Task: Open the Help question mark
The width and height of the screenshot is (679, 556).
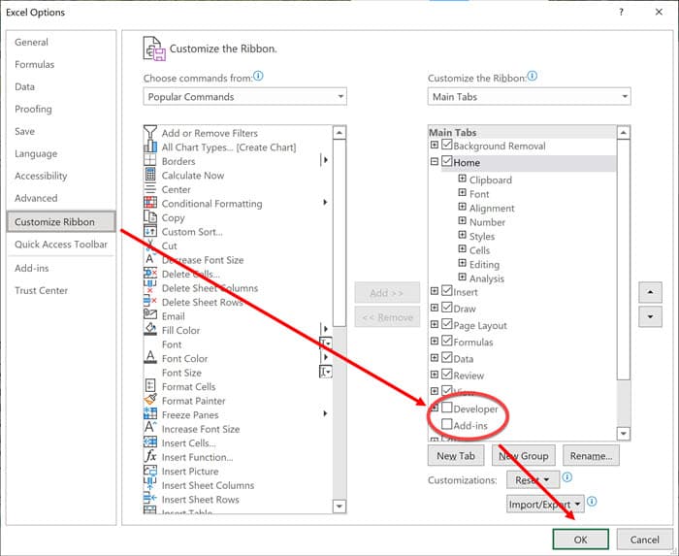Action: pyautogui.click(x=622, y=12)
